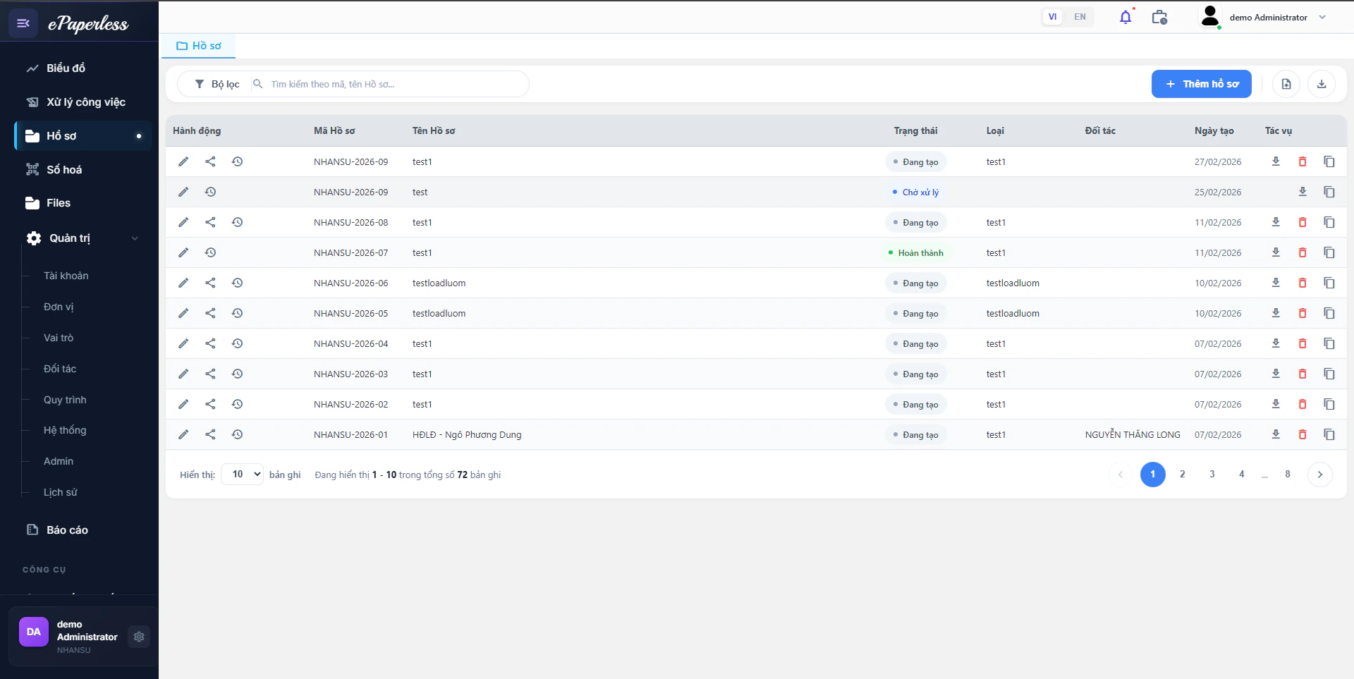
Task: Click Hoàn thành status badge
Action: (915, 252)
